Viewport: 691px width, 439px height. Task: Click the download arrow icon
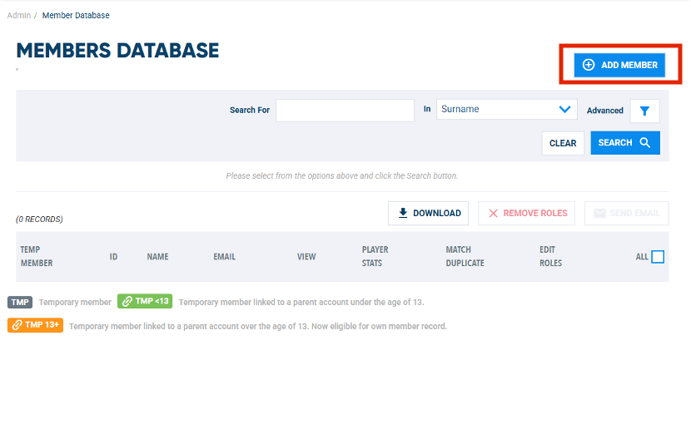403,213
